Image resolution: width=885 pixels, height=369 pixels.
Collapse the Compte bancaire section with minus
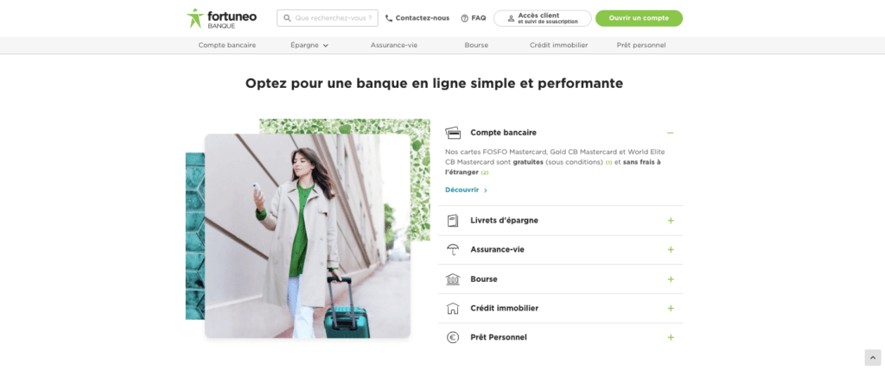(x=671, y=133)
